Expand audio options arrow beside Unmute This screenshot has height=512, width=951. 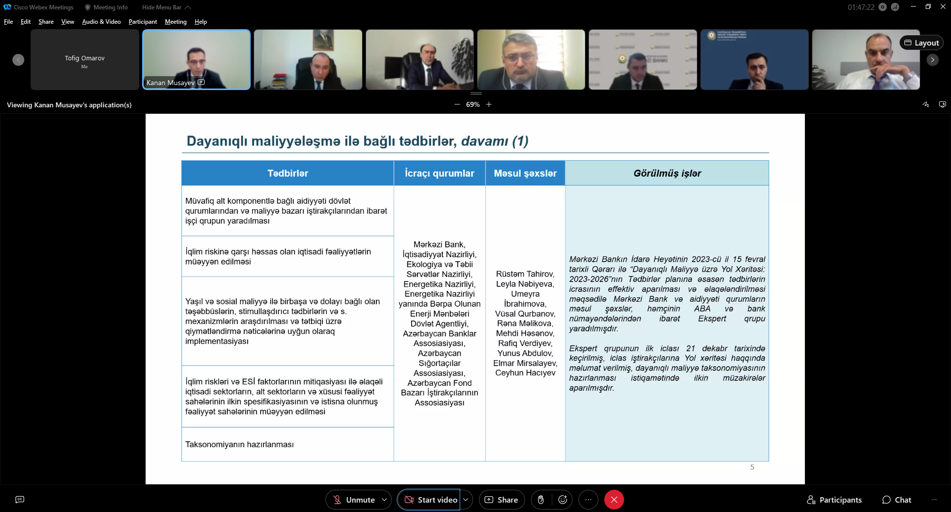[x=384, y=500]
